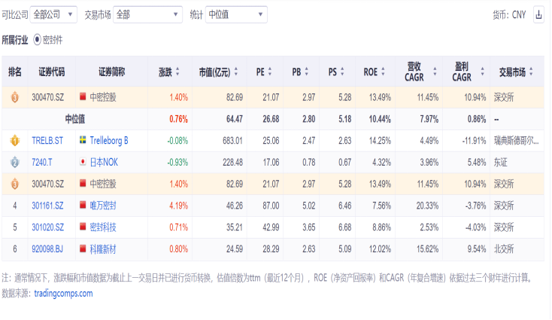Open 科隆新材 company link
The image size is (552, 320).
pyautogui.click(x=103, y=249)
